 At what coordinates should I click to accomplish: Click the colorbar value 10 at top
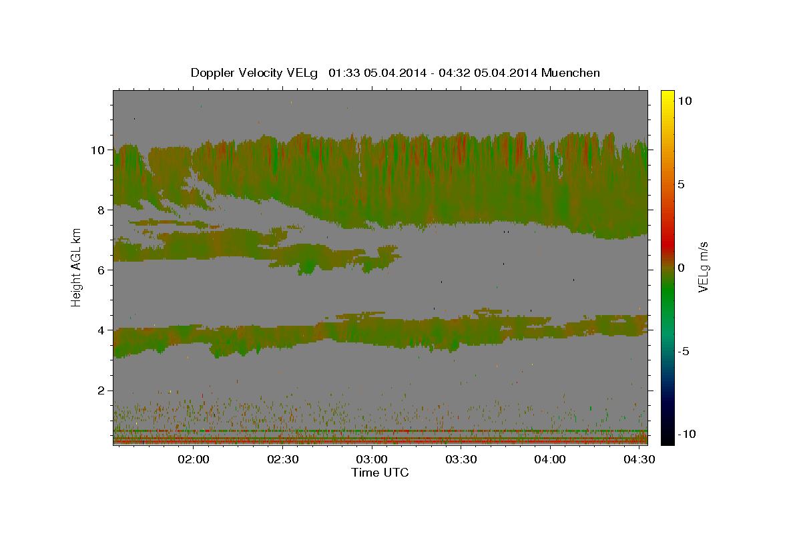[685, 101]
